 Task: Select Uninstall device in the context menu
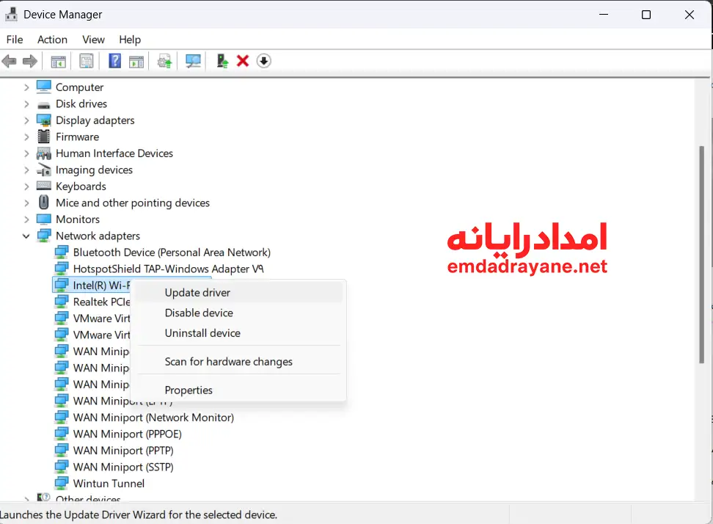(x=202, y=332)
